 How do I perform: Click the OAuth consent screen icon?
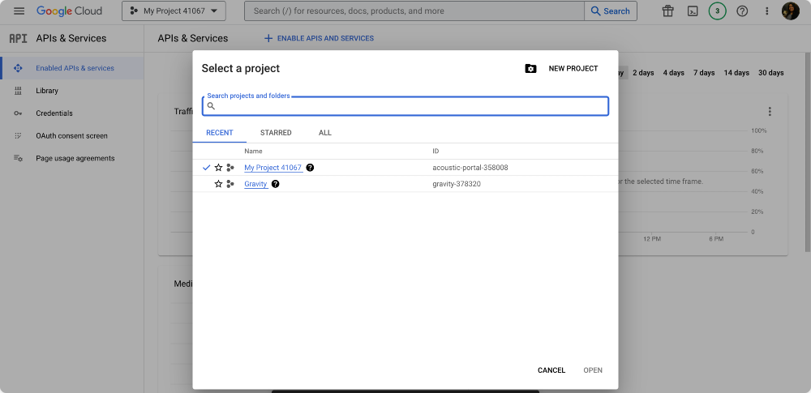tap(18, 135)
